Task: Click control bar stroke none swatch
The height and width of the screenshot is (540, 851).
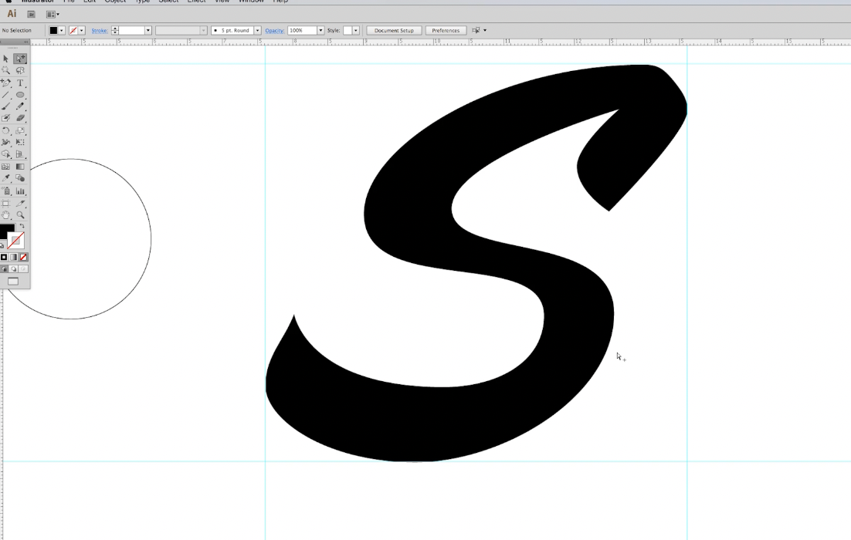Action: tap(73, 31)
